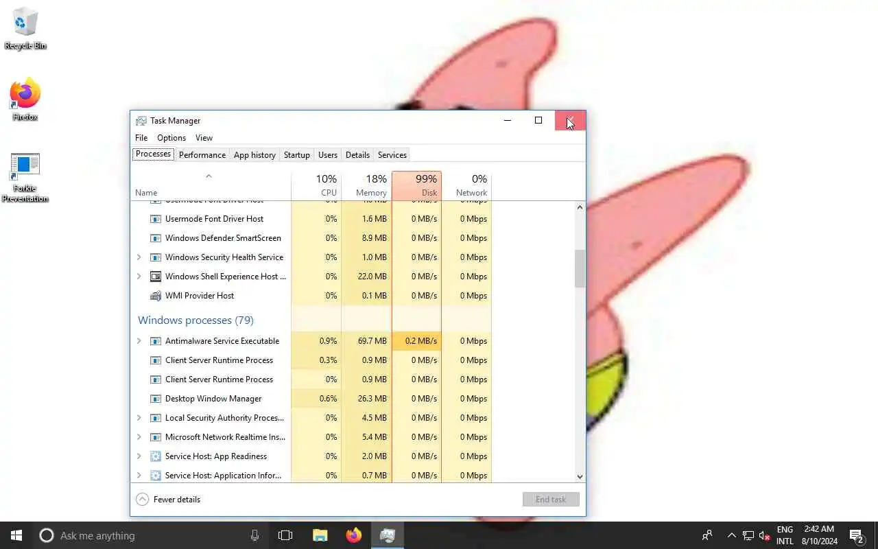The width and height of the screenshot is (878, 549).
Task: Click the Microsoft Network Realtime Inspection icon
Action: point(156,437)
